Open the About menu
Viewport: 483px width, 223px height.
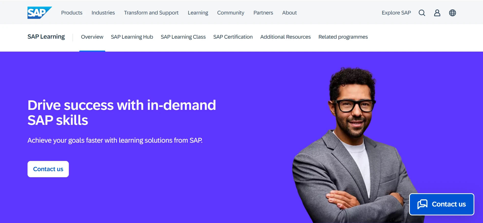289,13
